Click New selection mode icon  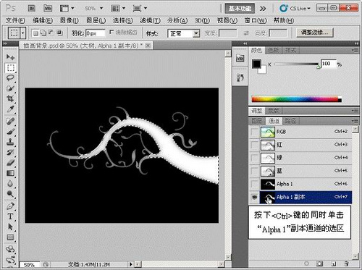click(35, 33)
